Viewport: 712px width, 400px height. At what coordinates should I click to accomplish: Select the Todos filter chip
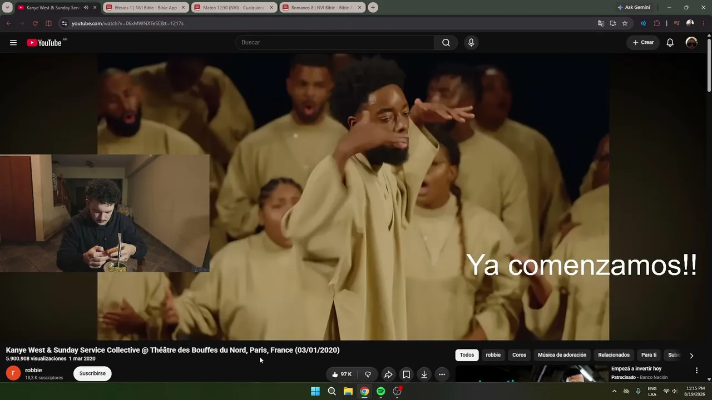467,355
